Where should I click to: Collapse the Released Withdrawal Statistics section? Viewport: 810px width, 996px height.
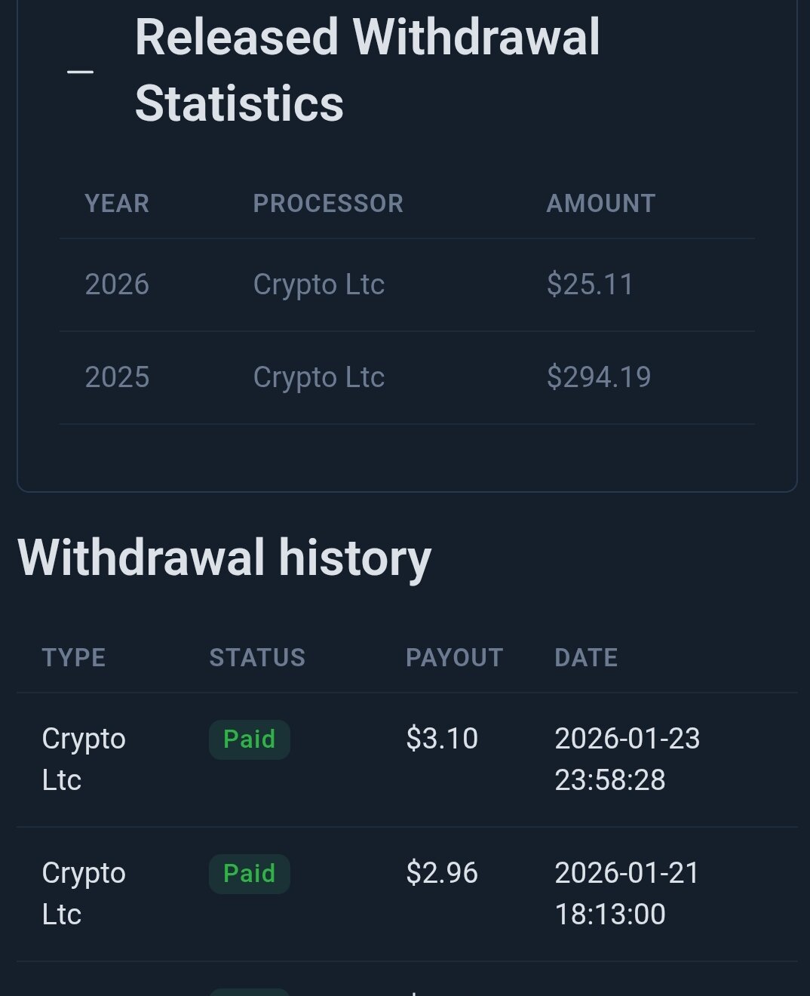(80, 72)
